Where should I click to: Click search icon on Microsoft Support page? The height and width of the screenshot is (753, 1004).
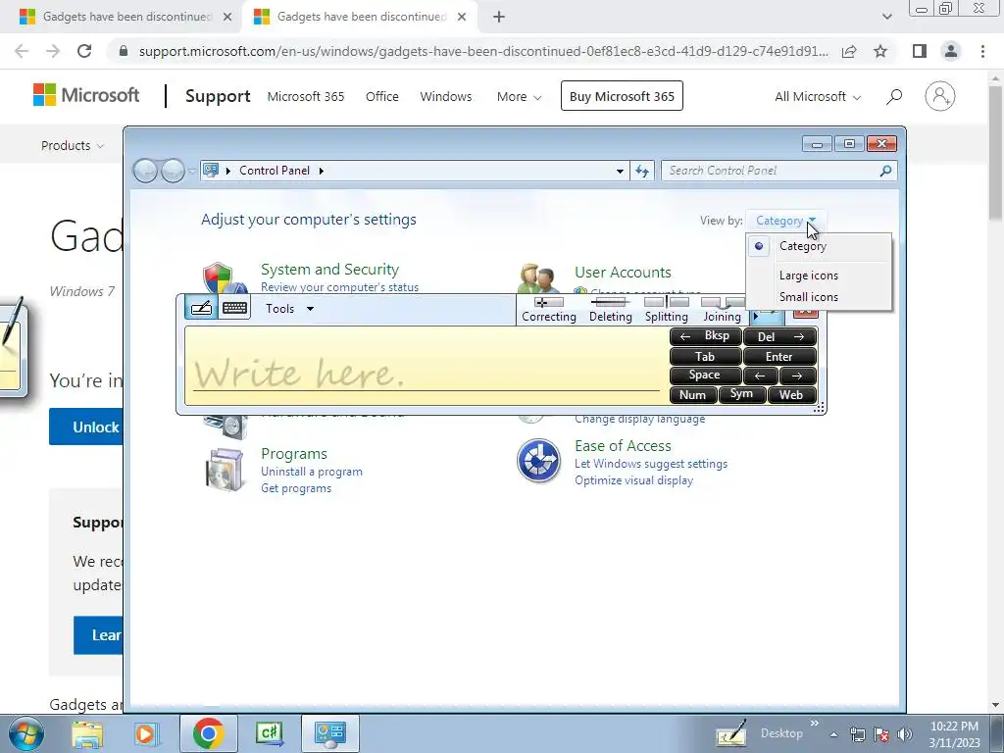click(x=894, y=96)
